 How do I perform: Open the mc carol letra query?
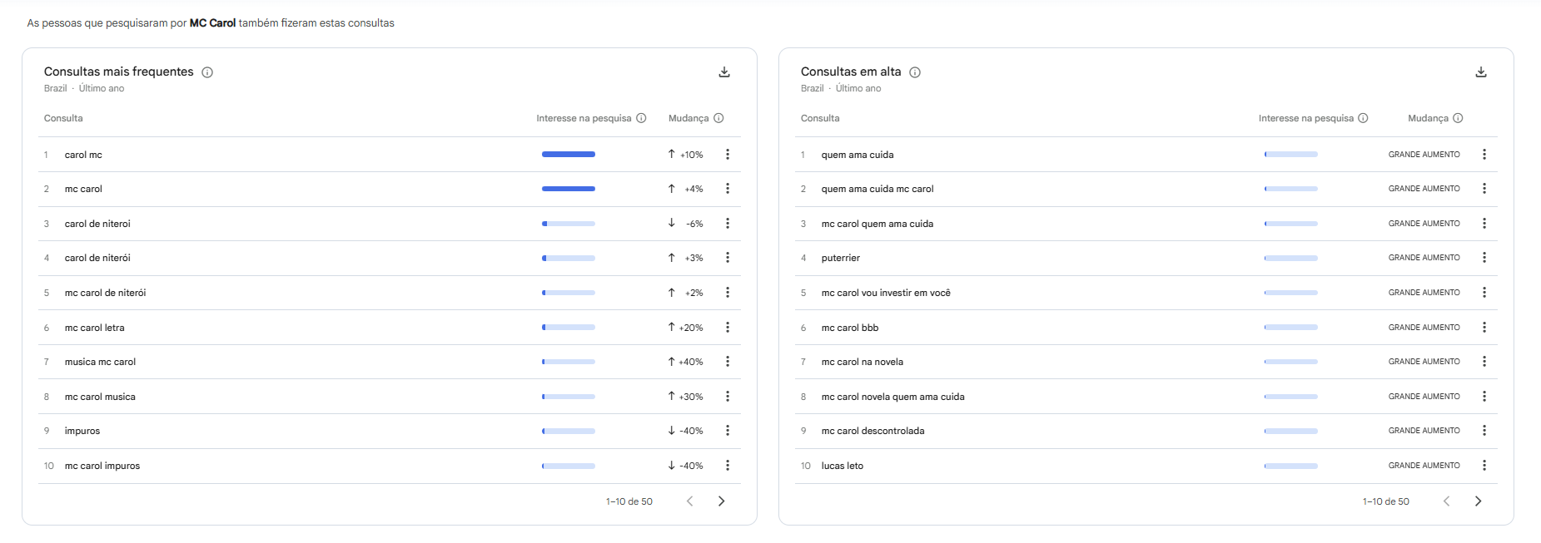[95, 328]
